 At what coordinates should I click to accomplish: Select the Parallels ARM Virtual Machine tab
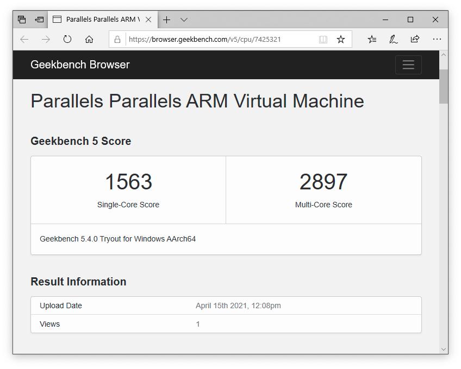[98, 20]
